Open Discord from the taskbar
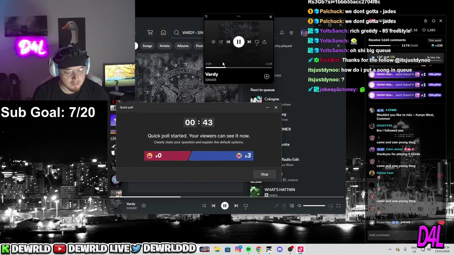The height and width of the screenshot is (255, 454). pos(280,249)
